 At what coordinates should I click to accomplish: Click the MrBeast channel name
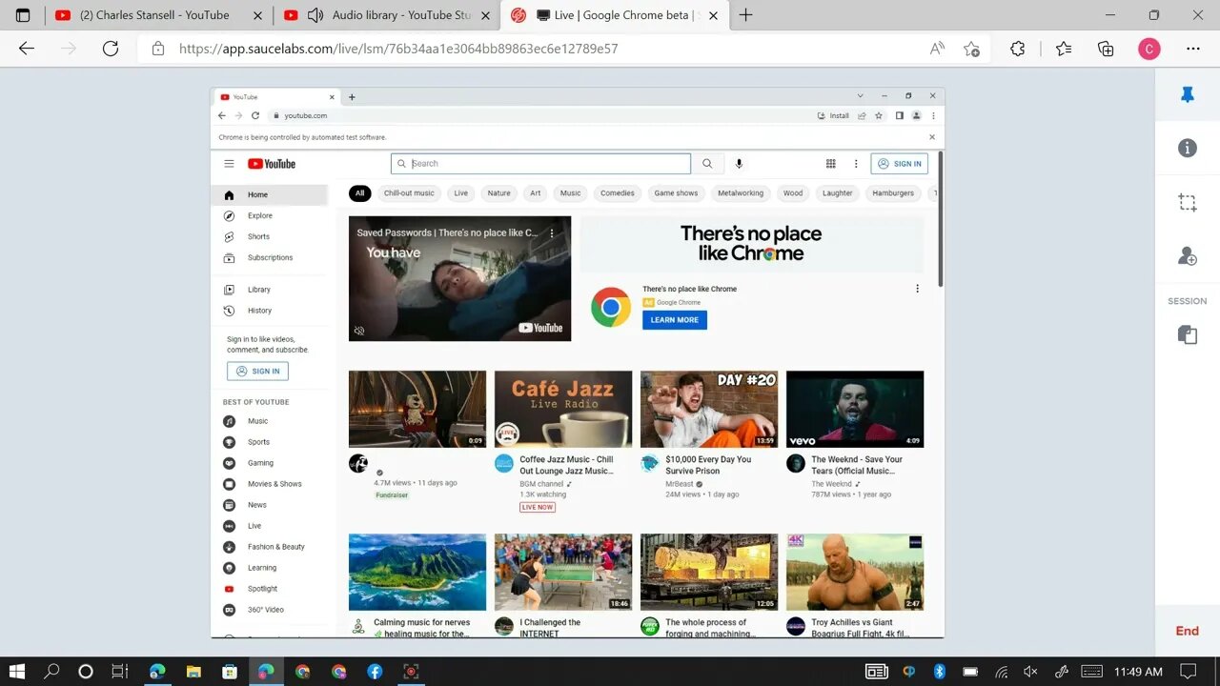pos(680,484)
